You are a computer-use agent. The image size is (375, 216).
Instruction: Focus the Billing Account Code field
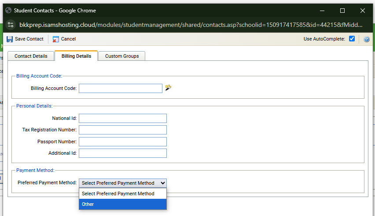pyautogui.click(x=121, y=88)
